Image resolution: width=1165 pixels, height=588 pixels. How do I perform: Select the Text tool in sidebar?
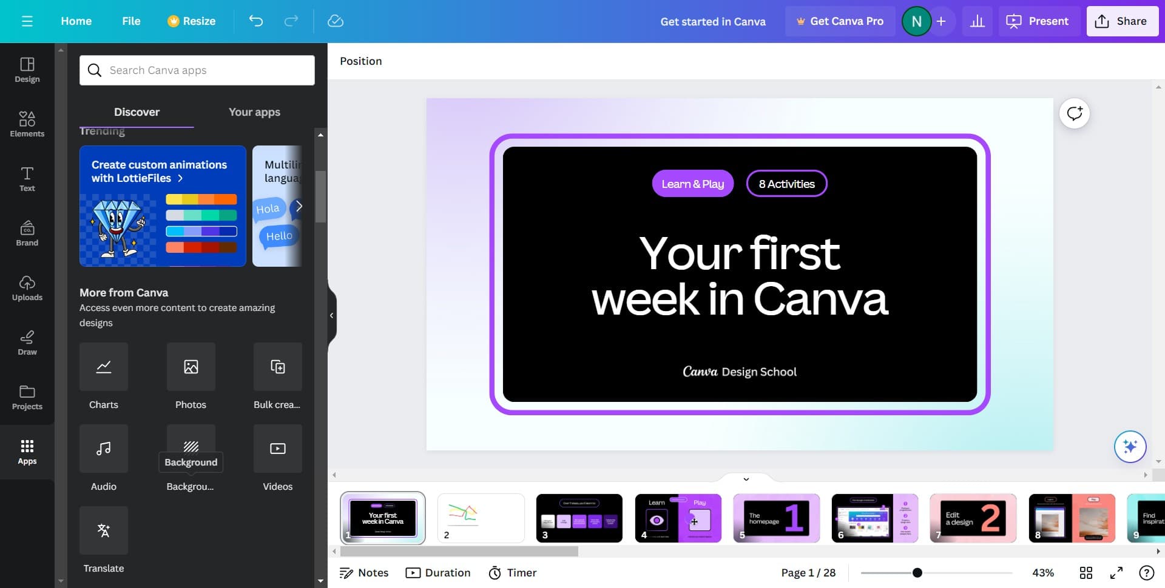tap(27, 179)
